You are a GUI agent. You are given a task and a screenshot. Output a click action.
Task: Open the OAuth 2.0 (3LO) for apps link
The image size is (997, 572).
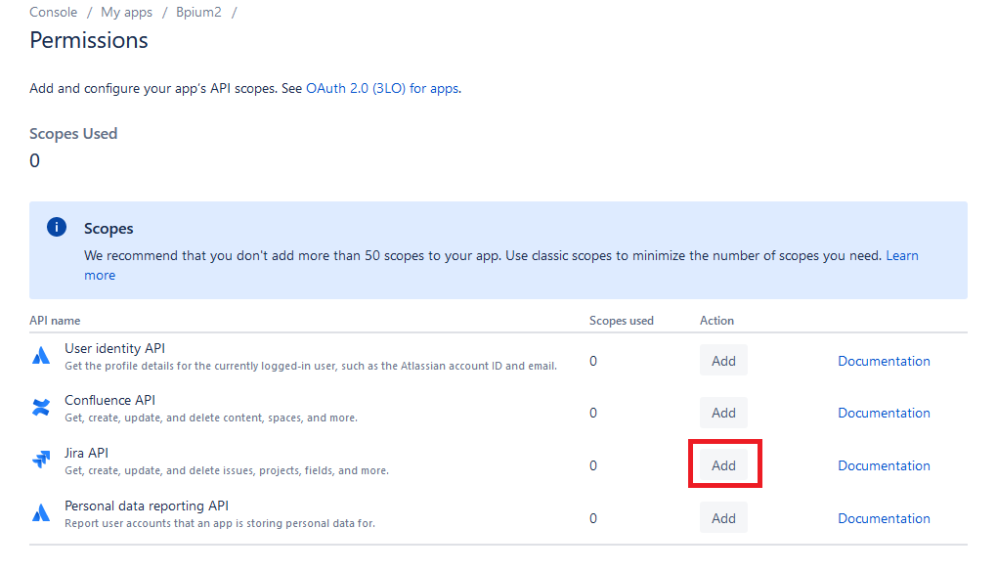tap(382, 88)
